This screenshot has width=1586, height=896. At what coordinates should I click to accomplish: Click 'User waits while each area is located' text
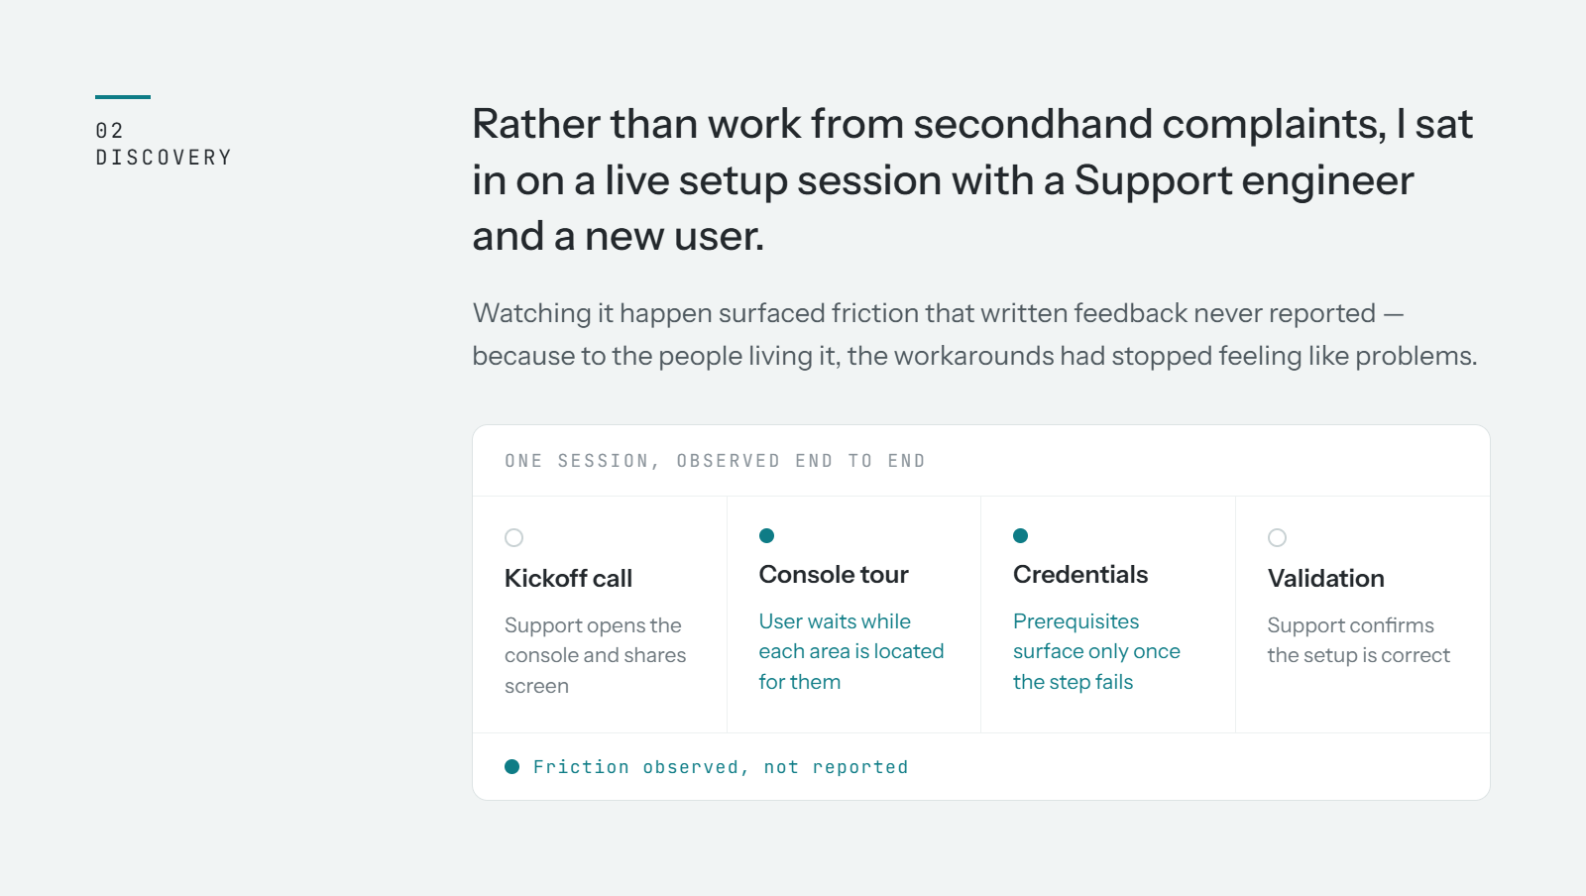click(851, 651)
